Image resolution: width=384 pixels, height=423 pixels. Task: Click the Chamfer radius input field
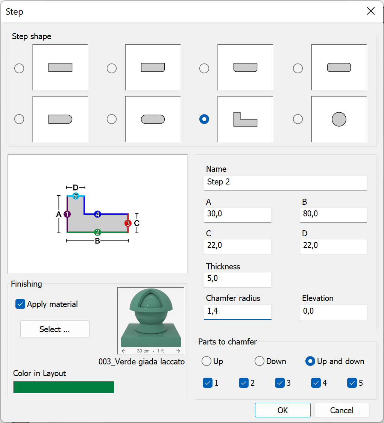tap(237, 312)
